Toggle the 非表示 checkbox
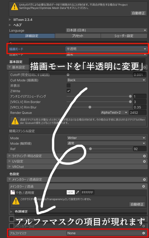Screen dimensions: 149x238 coord(69,85)
